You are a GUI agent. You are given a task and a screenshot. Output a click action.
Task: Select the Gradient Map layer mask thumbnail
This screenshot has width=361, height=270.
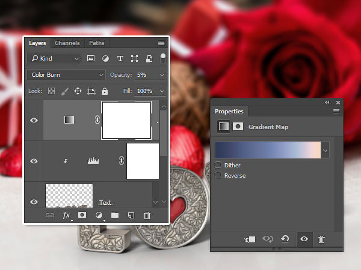pyautogui.click(x=126, y=120)
